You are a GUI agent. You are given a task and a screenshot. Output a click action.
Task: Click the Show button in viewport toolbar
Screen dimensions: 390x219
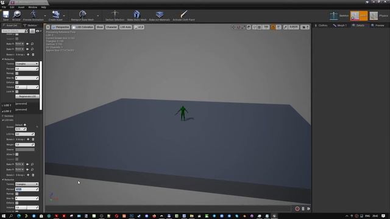[x=99, y=27]
